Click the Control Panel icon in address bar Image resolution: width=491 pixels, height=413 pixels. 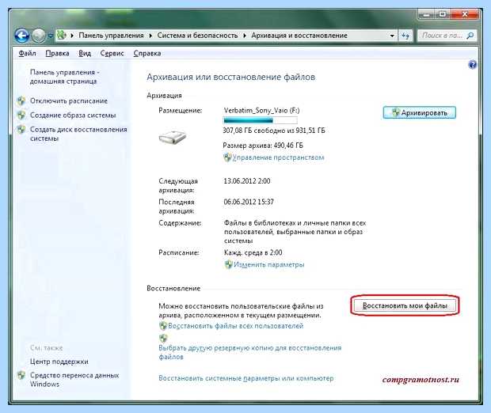62,35
